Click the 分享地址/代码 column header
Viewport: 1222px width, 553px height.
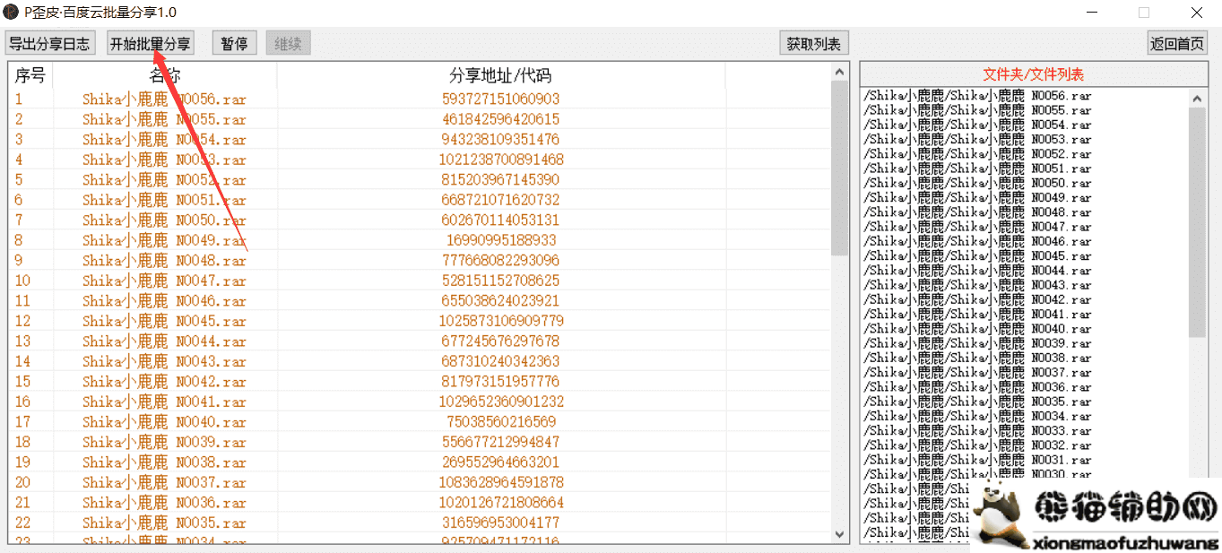(x=500, y=76)
